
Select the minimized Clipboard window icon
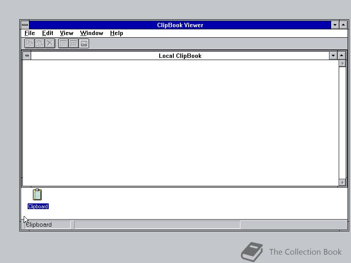click(37, 194)
